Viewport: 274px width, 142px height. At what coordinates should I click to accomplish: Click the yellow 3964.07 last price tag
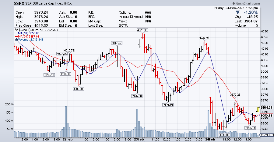click(x=267, y=107)
